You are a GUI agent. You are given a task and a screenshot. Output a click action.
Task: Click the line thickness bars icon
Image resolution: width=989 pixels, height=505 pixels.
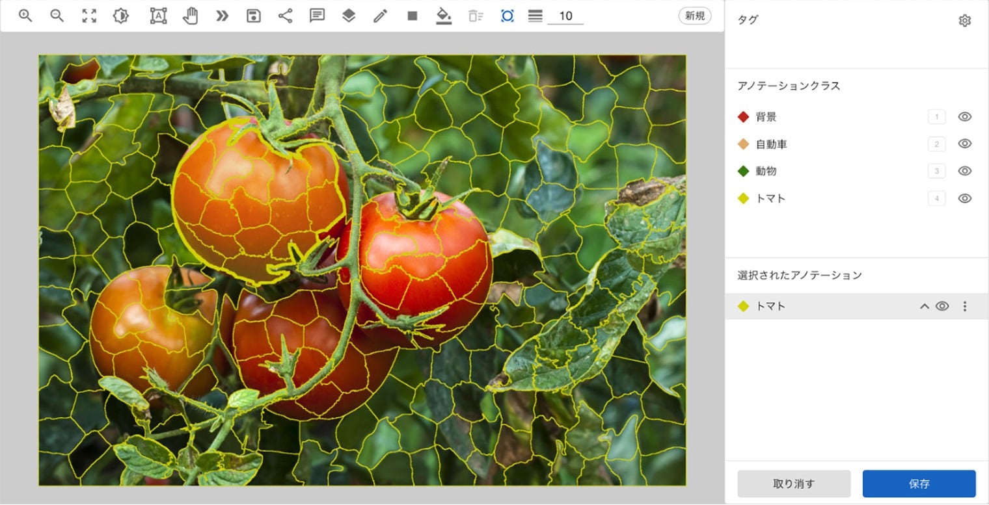pyautogui.click(x=535, y=16)
